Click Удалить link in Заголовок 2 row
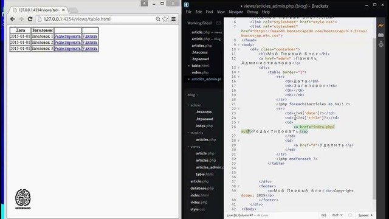 point(90,43)
